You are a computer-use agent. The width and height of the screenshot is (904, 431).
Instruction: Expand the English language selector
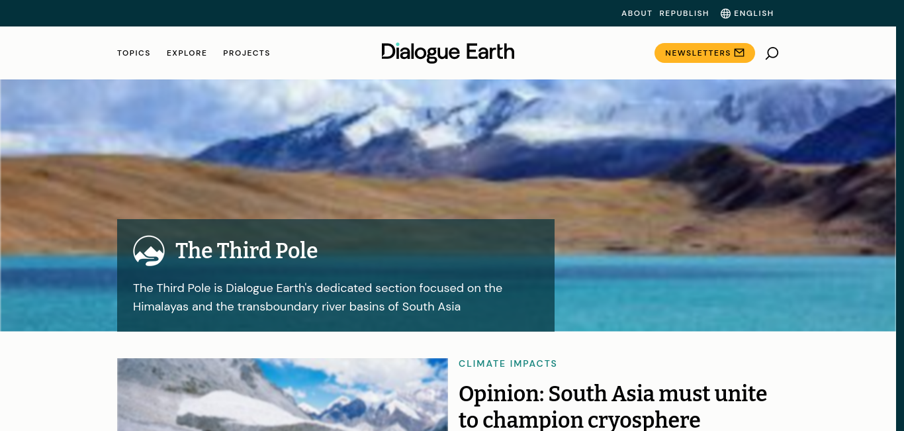coord(747,13)
